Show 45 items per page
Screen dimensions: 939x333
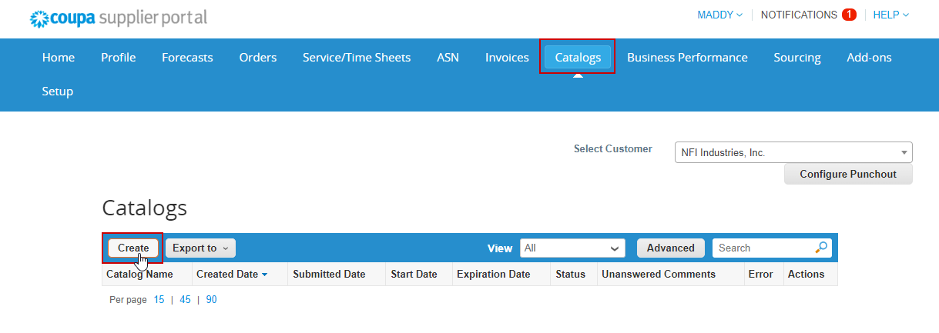tap(185, 300)
